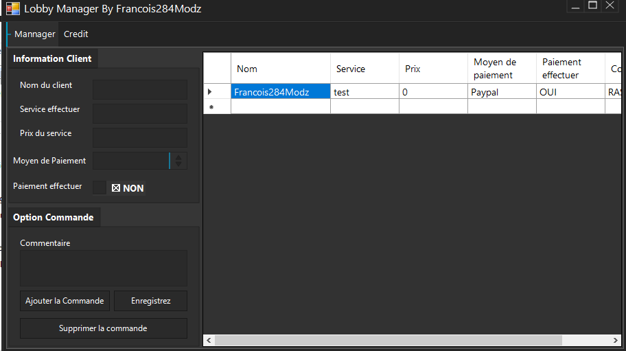626x351 pixels.
Task: Select the Option Commande group header
Action: tap(53, 217)
